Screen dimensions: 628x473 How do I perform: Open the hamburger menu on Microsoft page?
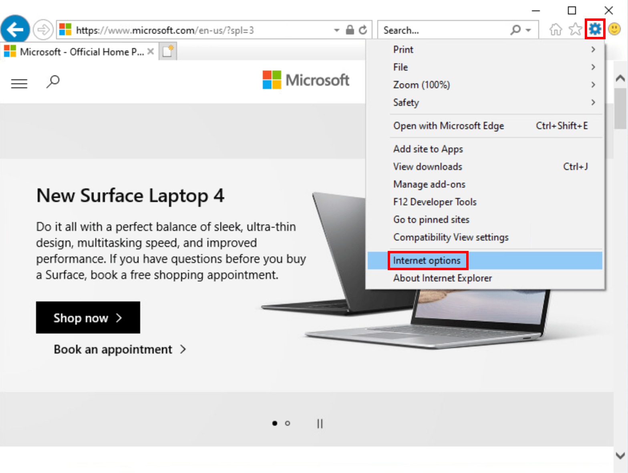pyautogui.click(x=19, y=83)
